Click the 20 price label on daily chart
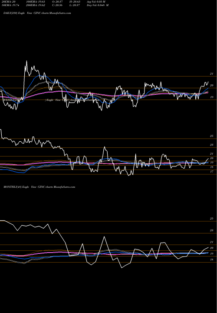The height and width of the screenshot is (313, 217). coord(212,86)
